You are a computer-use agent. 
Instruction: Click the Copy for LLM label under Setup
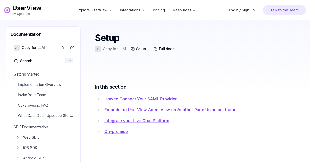pyautogui.click(x=114, y=49)
